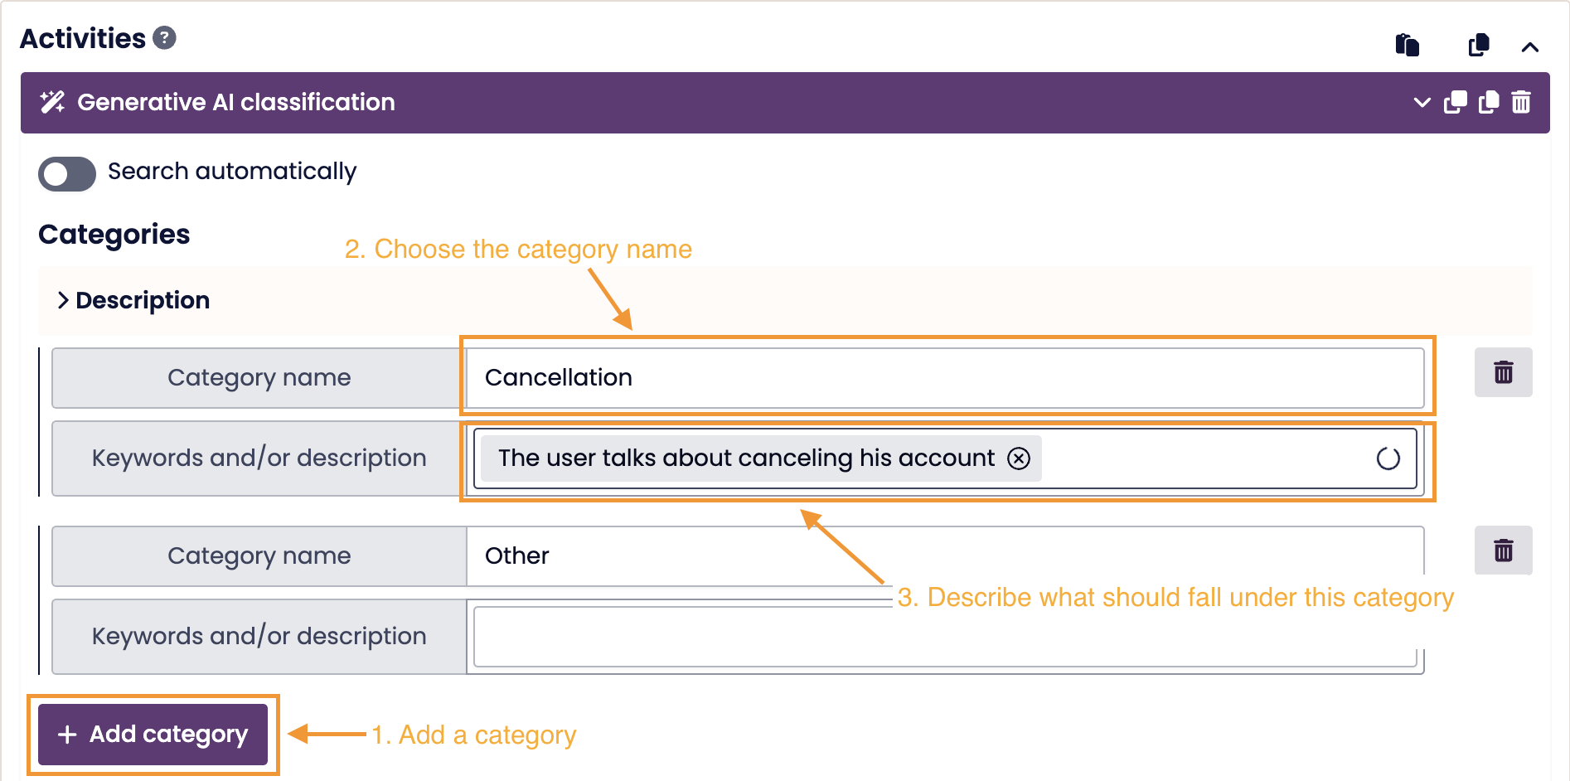Toggle the Search automatically switch
1570x781 pixels.
[67, 174]
